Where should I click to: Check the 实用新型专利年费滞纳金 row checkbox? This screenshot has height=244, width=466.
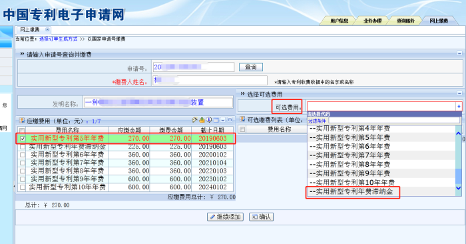tap(23, 147)
